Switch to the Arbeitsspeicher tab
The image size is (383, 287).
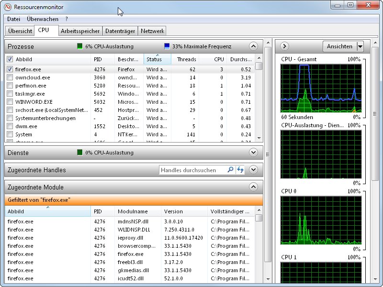[80, 30]
